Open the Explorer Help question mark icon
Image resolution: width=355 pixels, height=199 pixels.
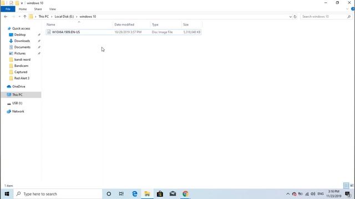tap(353, 9)
